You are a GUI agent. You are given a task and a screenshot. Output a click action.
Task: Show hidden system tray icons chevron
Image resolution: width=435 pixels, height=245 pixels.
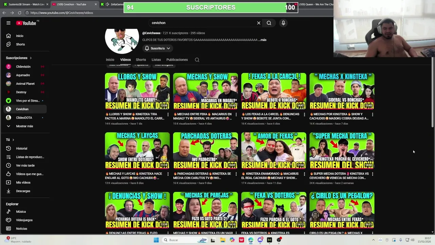373,240
